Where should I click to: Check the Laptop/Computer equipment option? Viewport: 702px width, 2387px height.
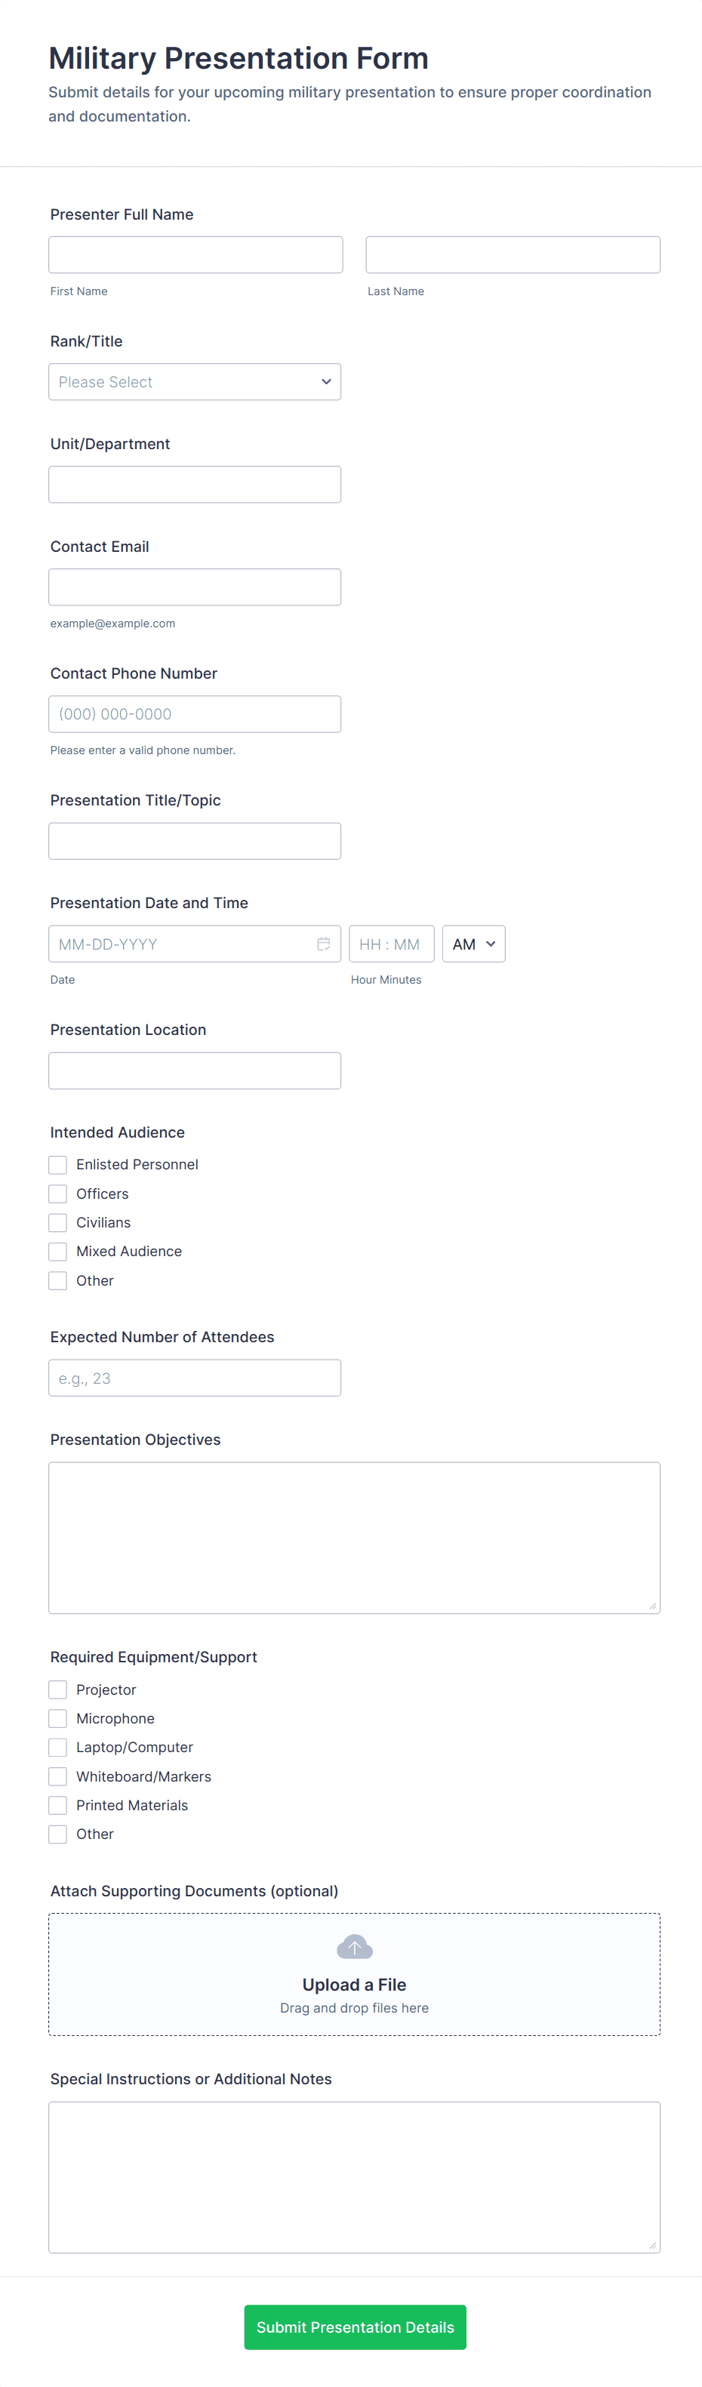point(57,1747)
